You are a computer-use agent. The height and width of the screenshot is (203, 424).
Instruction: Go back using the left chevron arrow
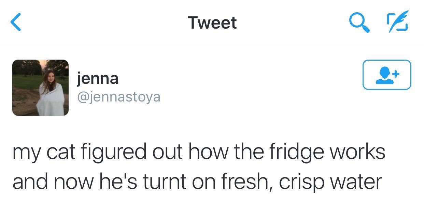tap(16, 22)
